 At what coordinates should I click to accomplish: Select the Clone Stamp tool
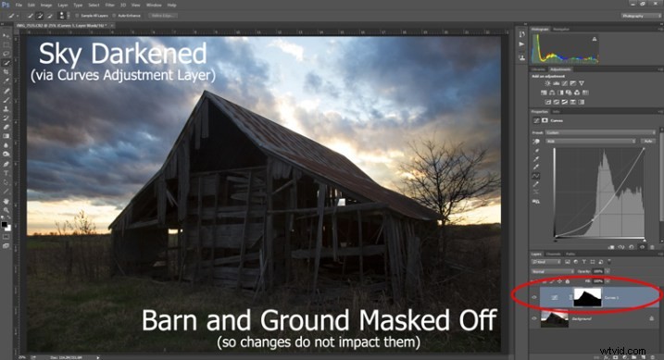6,109
